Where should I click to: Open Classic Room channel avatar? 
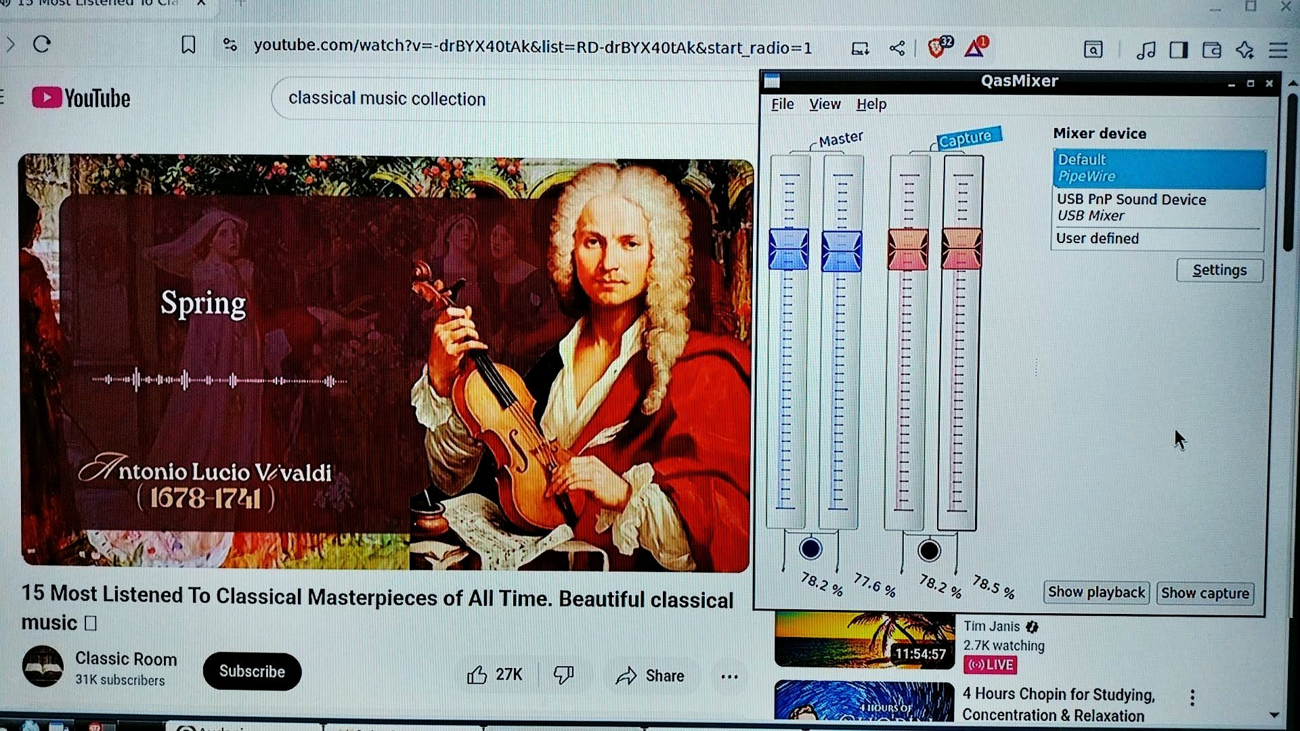(x=43, y=666)
